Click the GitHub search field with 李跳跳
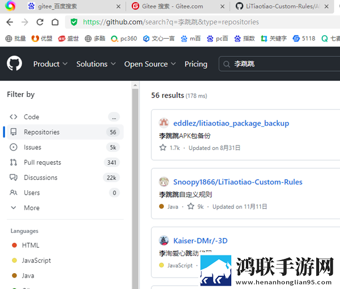The height and width of the screenshot is (289, 340). (280, 64)
